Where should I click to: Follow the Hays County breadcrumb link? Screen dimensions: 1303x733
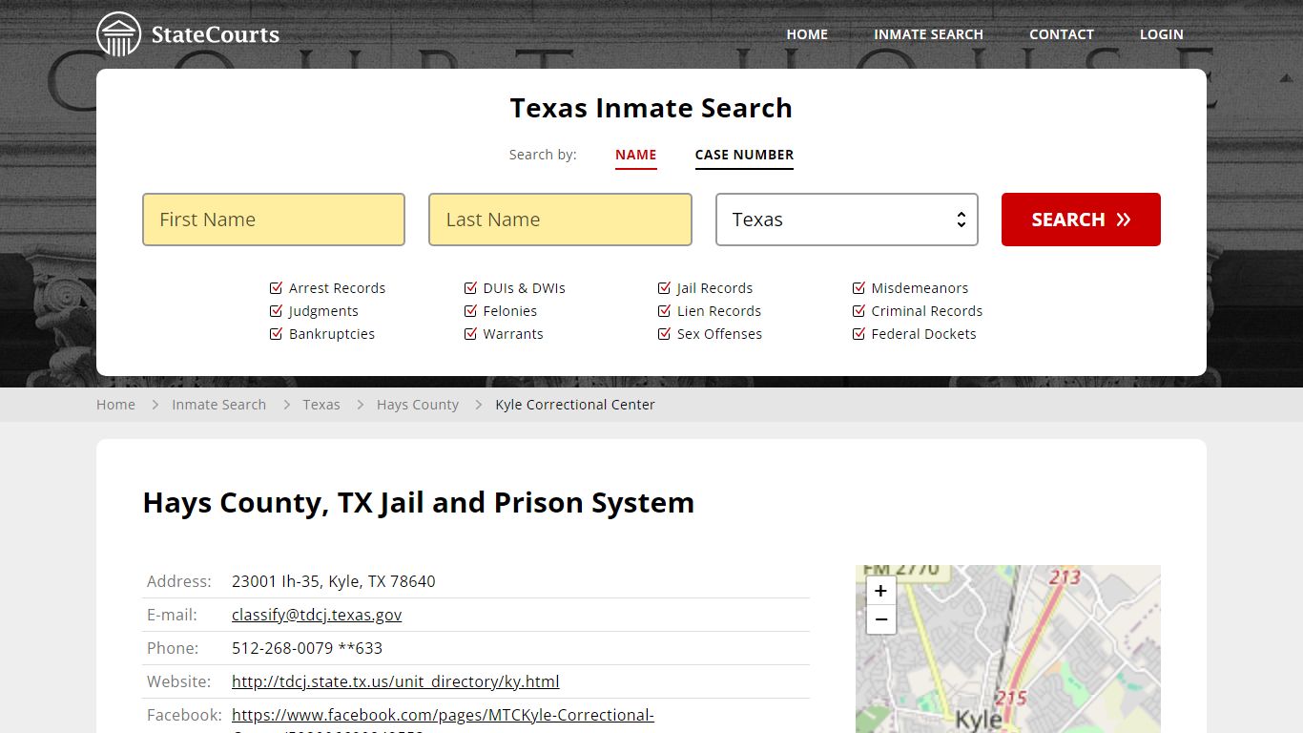418,405
